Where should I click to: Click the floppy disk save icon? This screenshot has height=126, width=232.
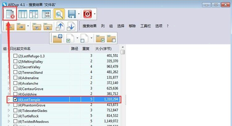pyautogui.click(x=72, y=14)
